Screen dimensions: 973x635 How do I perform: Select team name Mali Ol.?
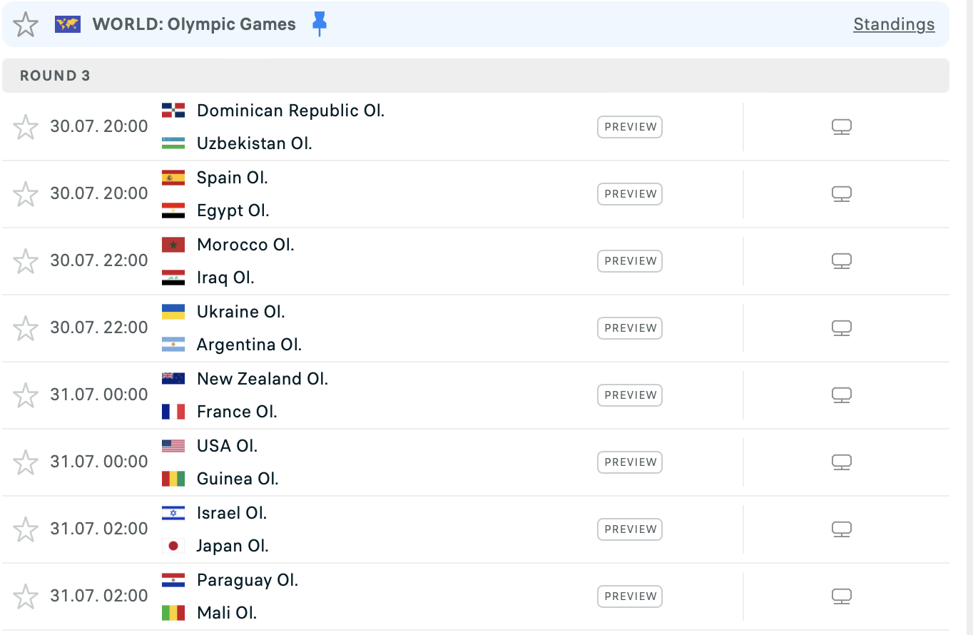coord(227,613)
